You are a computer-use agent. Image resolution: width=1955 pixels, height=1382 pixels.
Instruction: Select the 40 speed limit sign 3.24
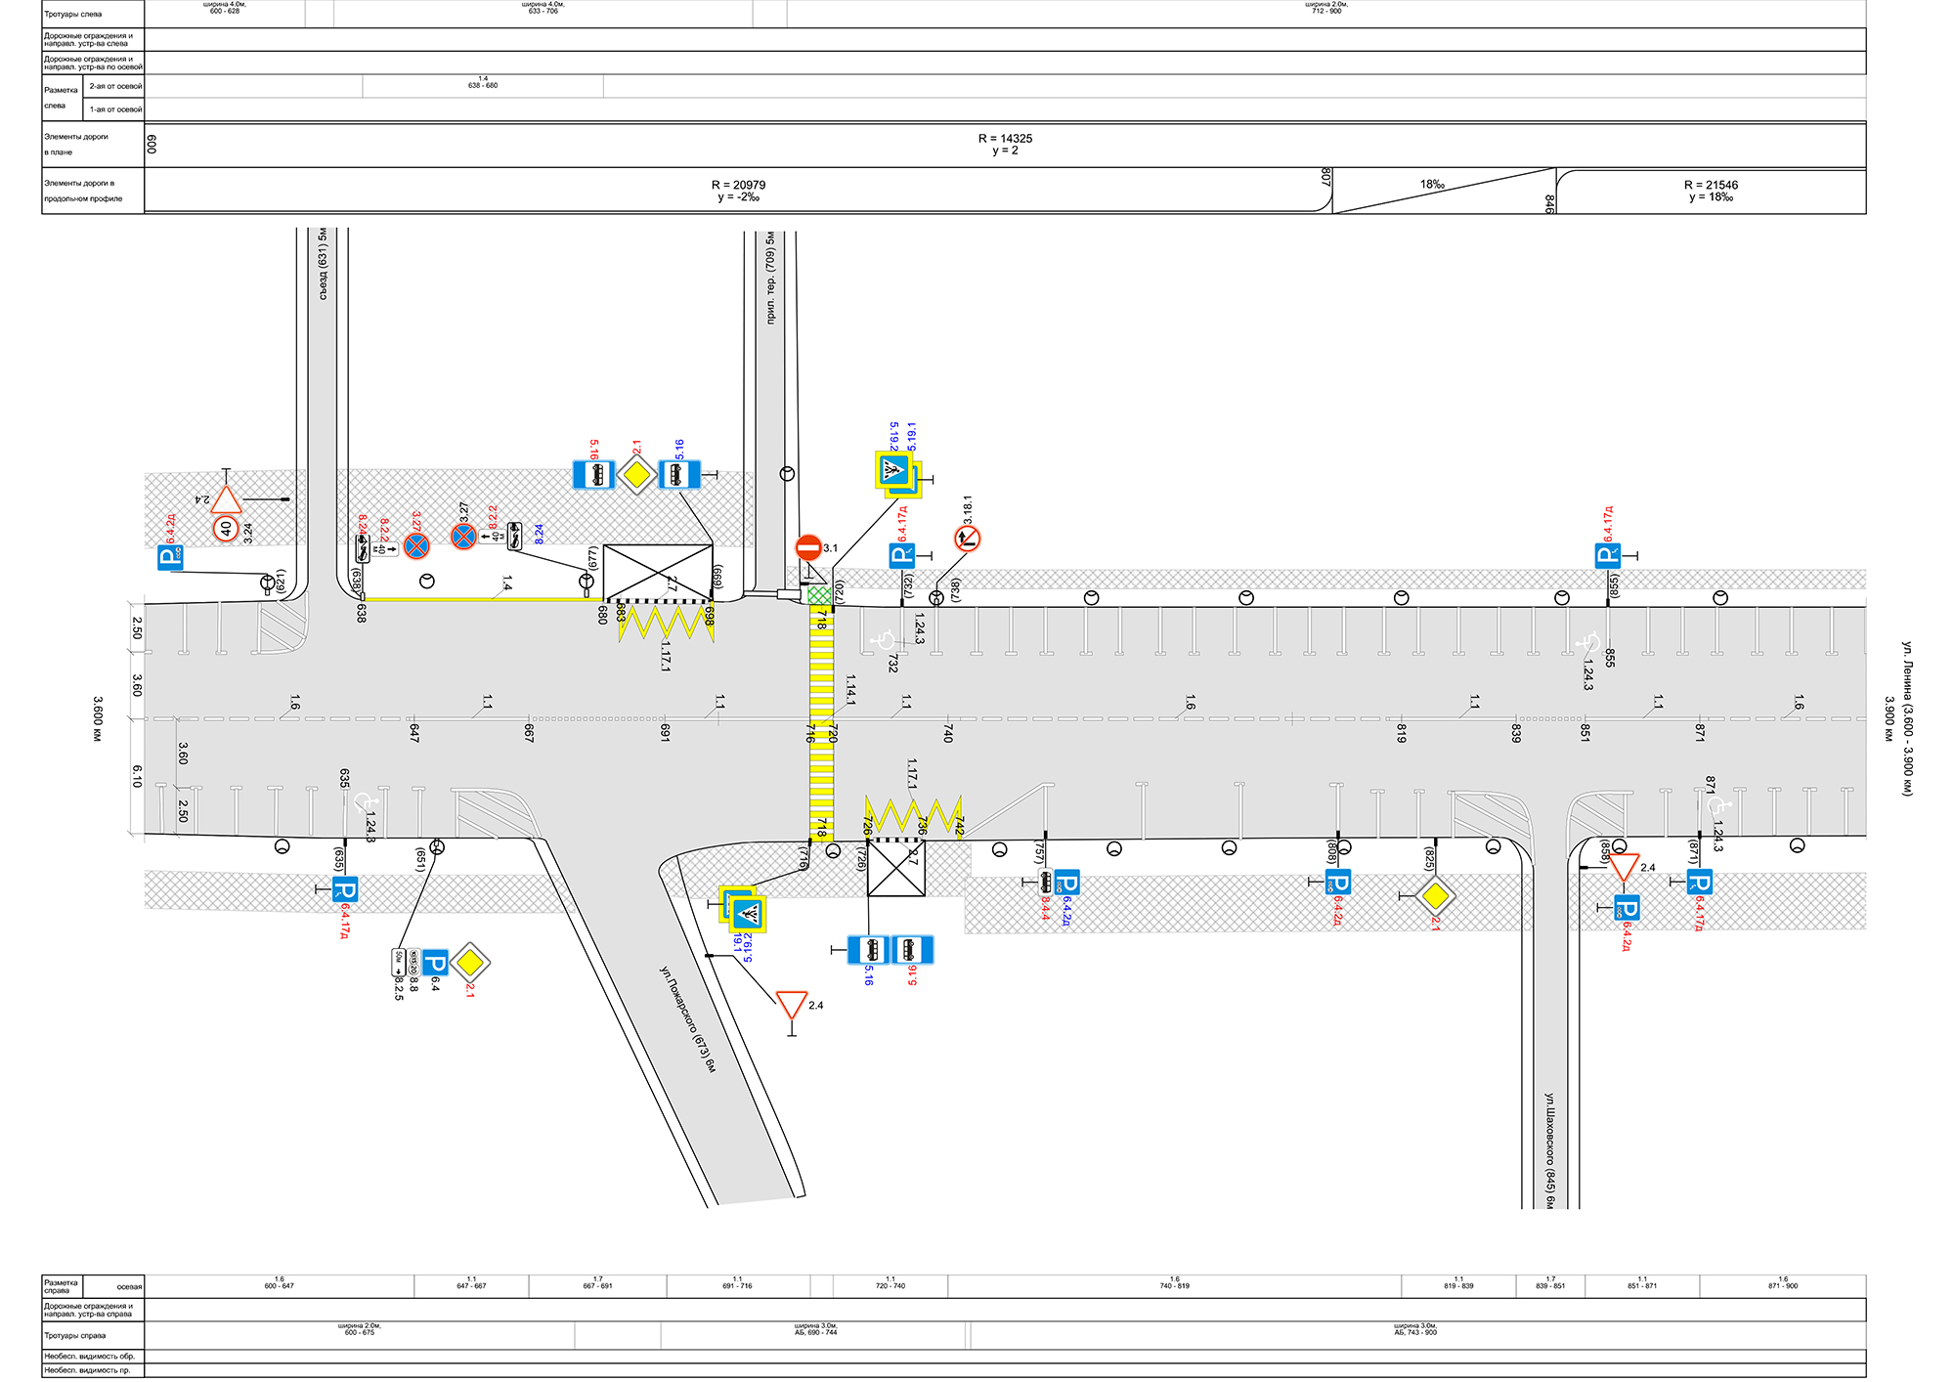coord(226,529)
